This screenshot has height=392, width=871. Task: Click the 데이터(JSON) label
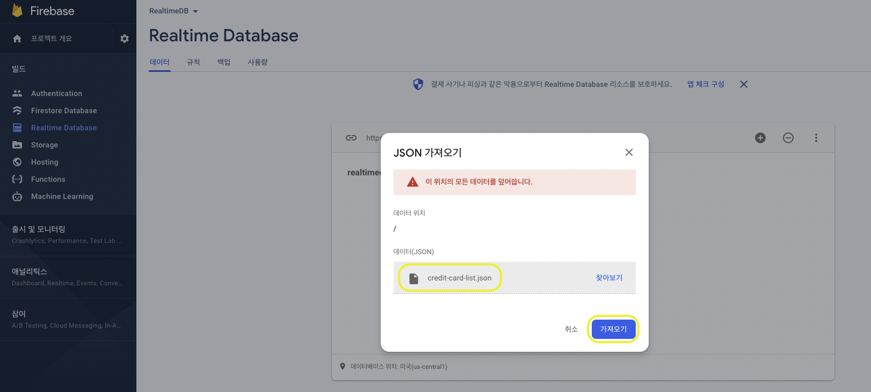[413, 252]
